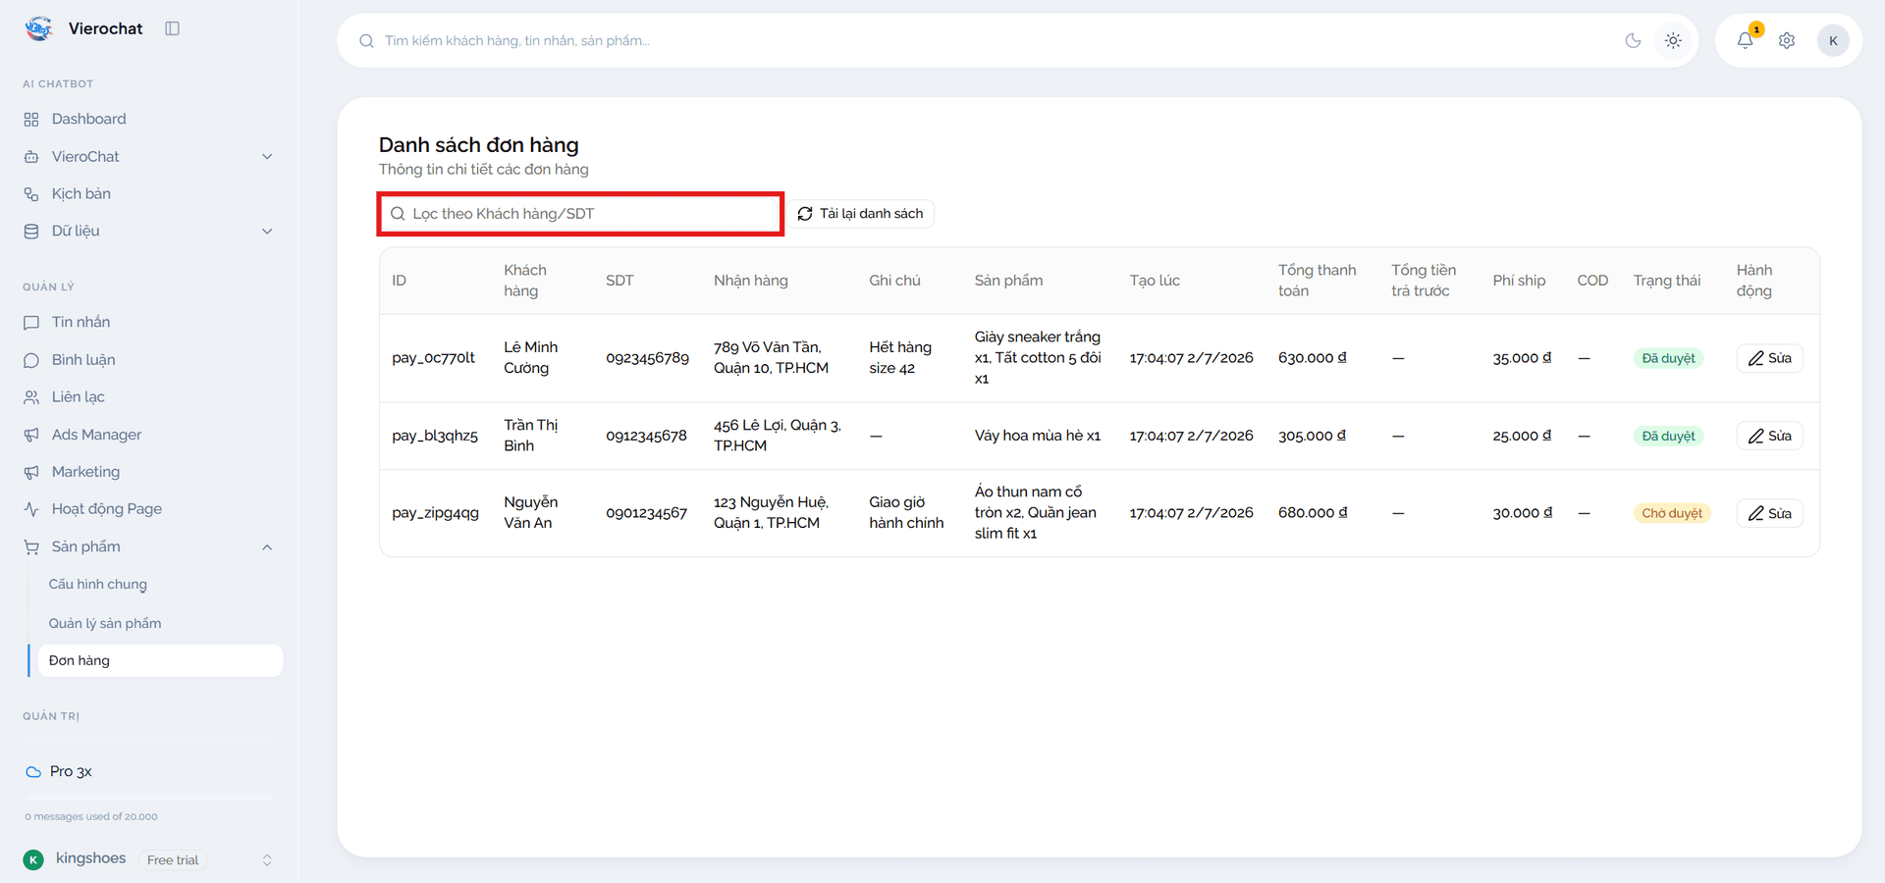The height and width of the screenshot is (883, 1885).
Task: Open the notifications bell
Action: (x=1745, y=40)
